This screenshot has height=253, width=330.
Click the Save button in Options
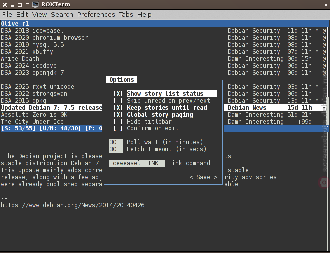tap(203, 177)
